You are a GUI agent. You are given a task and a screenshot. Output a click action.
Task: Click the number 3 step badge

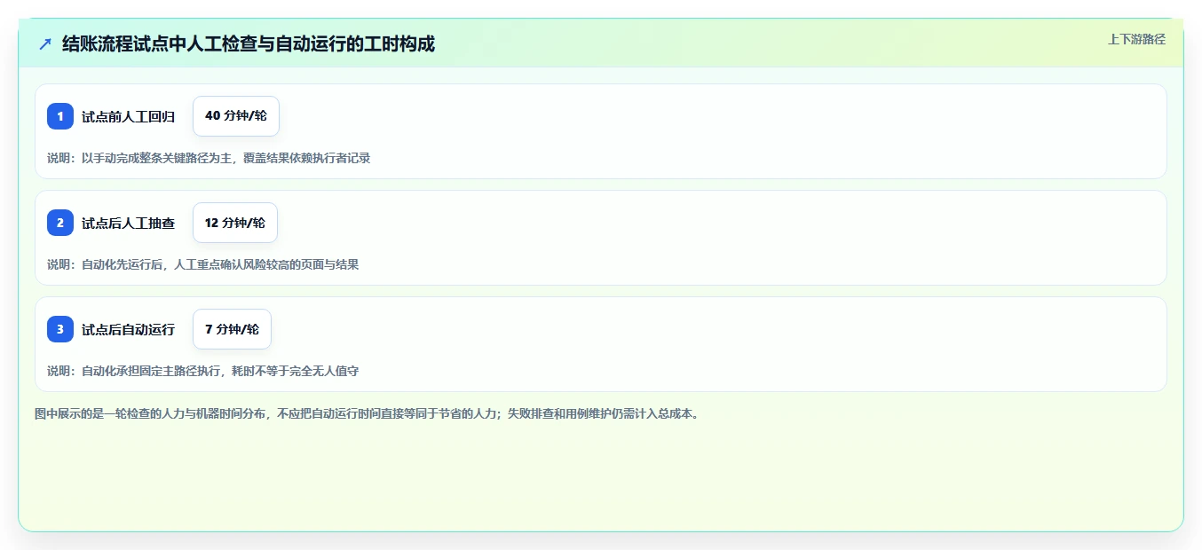point(60,329)
